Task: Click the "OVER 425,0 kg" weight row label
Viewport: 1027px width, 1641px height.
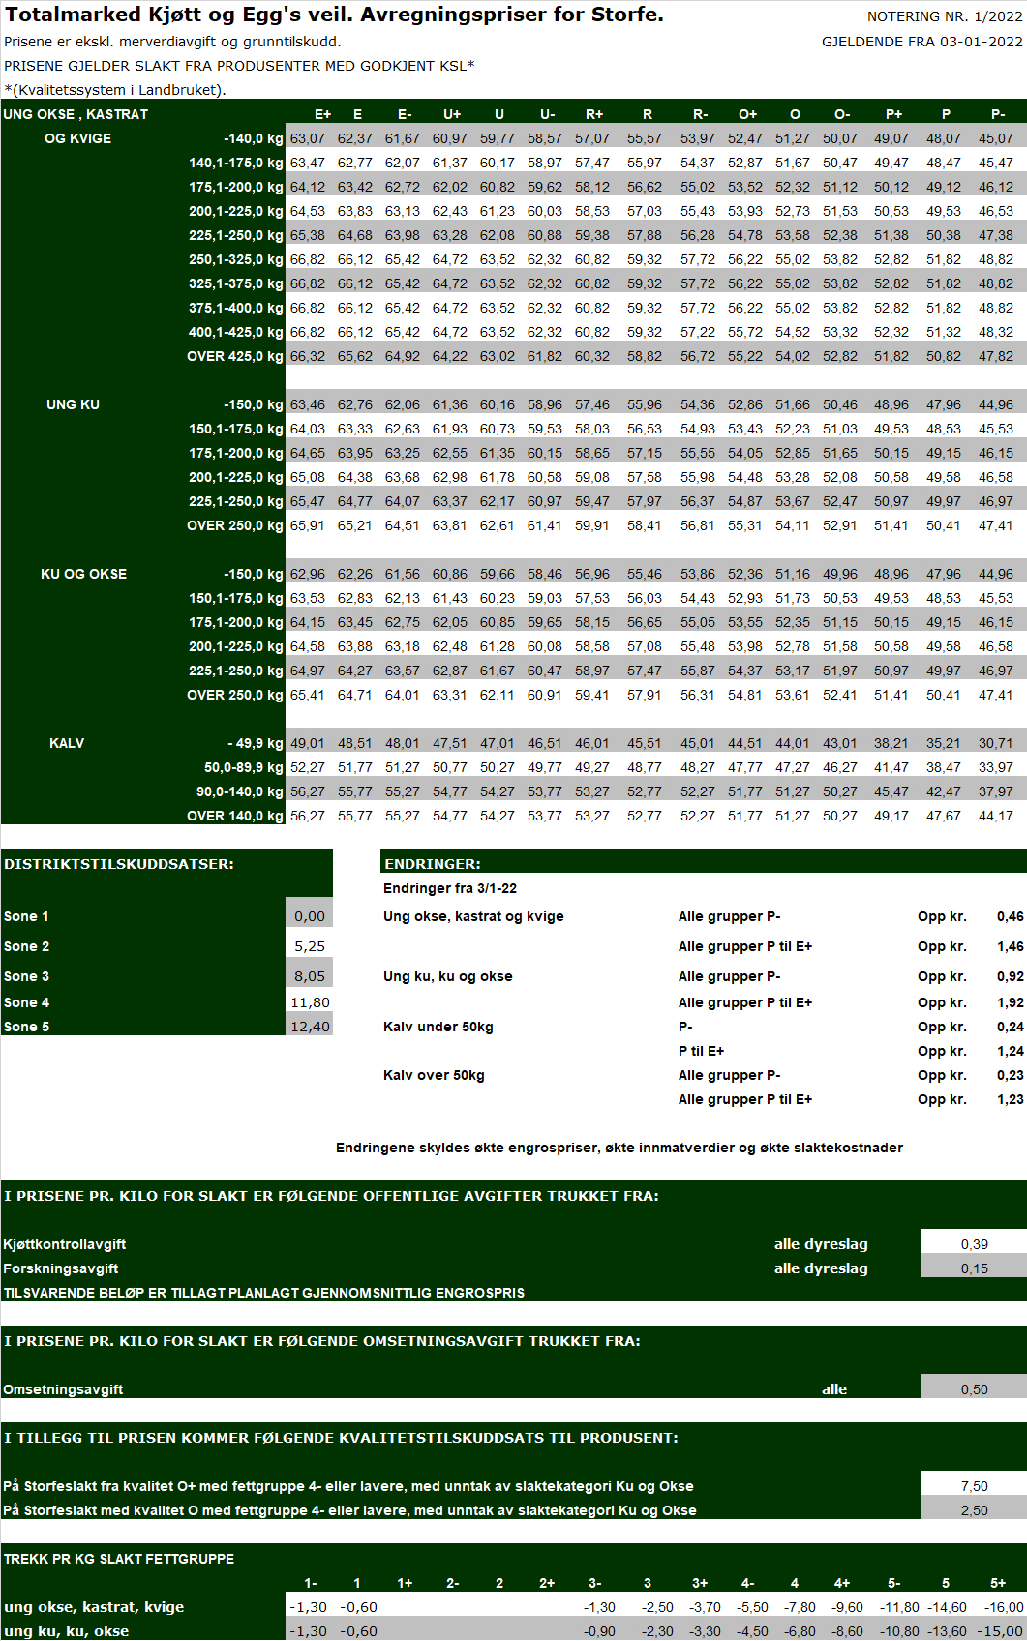Action: (x=235, y=356)
